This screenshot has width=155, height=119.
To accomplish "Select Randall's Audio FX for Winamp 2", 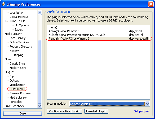I will (x=98, y=39).
